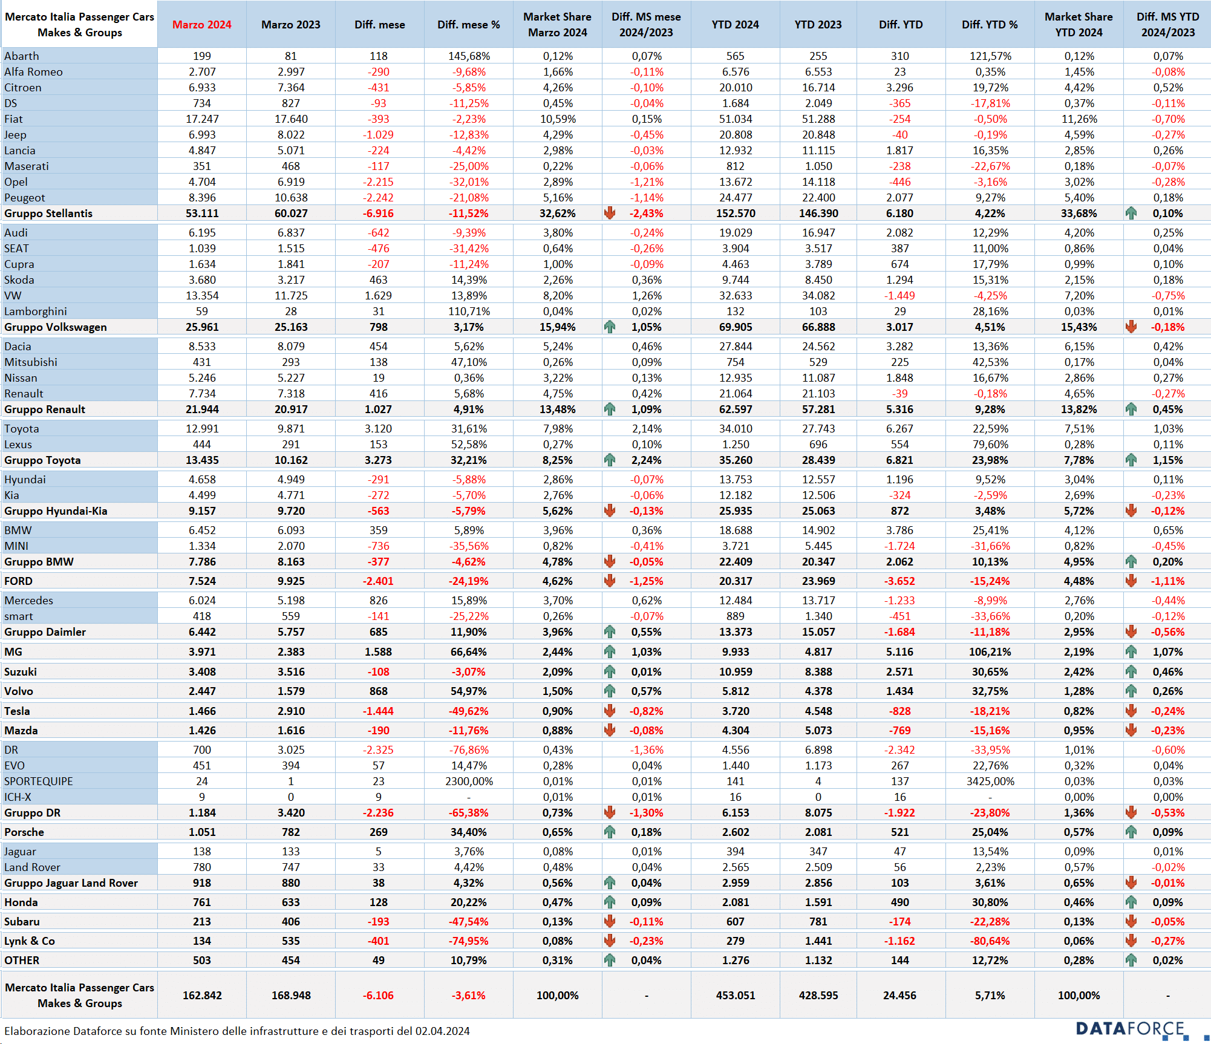This screenshot has width=1211, height=1044.
Task: Select the Marzo 2024 column header
Action: point(202,24)
